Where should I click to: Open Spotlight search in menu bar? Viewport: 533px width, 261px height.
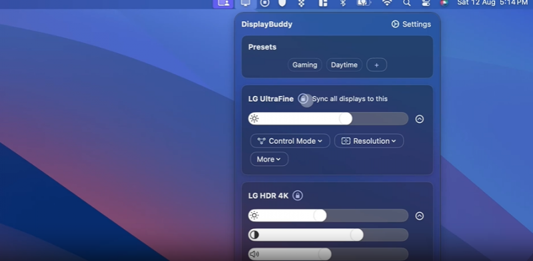406,3
